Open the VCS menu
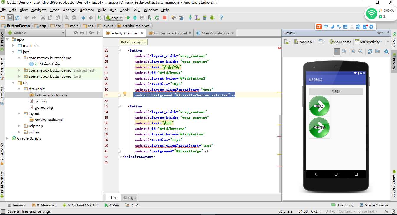 point(137,10)
